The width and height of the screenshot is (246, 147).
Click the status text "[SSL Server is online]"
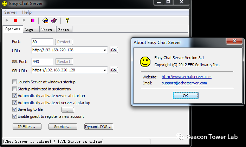pyautogui.click(x=81, y=141)
